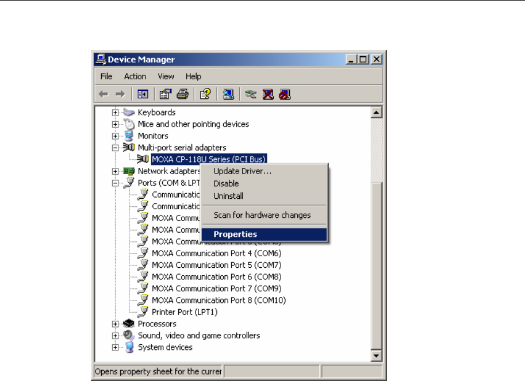Select Update Driver... in the context menu
The height and width of the screenshot is (381, 525).
[242, 171]
